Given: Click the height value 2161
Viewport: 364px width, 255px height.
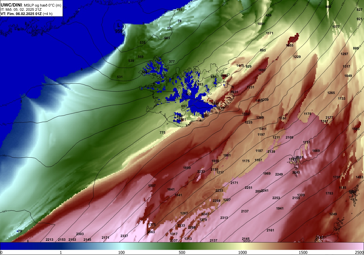Looking at the screenshot, I should click(x=270, y=230).
